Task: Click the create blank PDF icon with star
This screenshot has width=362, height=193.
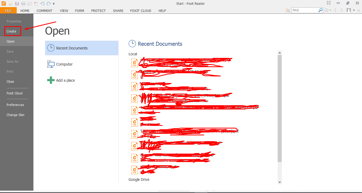Action: 36,3
